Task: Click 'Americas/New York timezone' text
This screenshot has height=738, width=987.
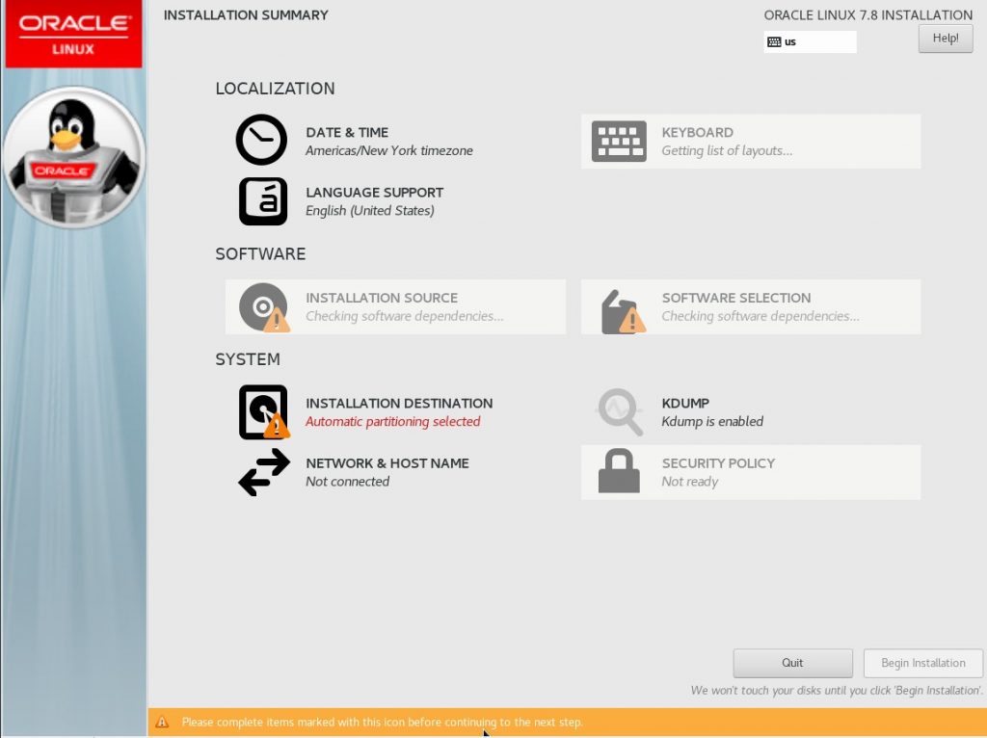Action: coord(389,151)
